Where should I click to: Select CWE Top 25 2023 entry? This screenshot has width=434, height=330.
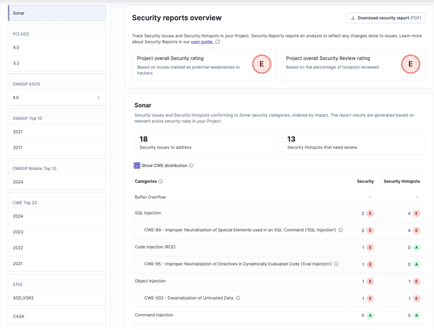coord(57,232)
